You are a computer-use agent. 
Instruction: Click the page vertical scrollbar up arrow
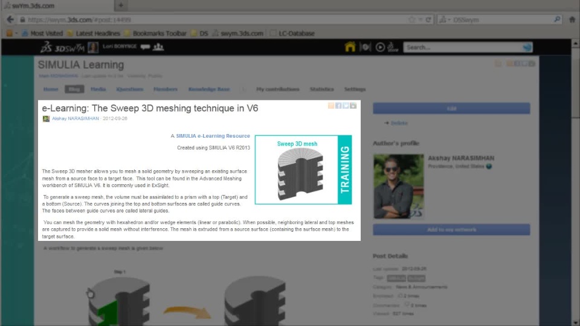[x=575, y=43]
